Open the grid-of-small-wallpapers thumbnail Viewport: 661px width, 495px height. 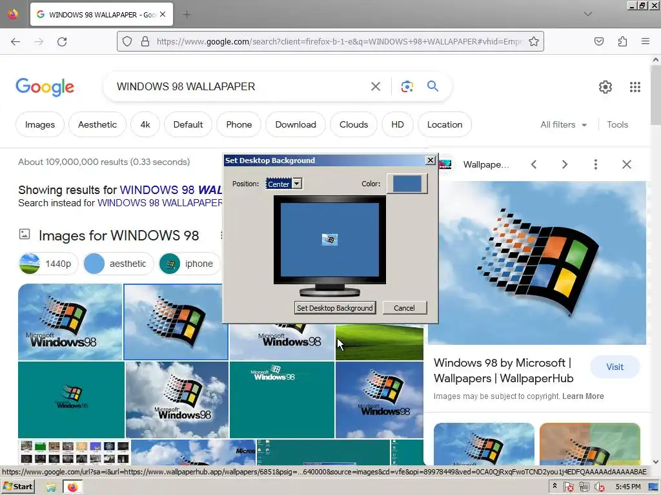coord(74,452)
